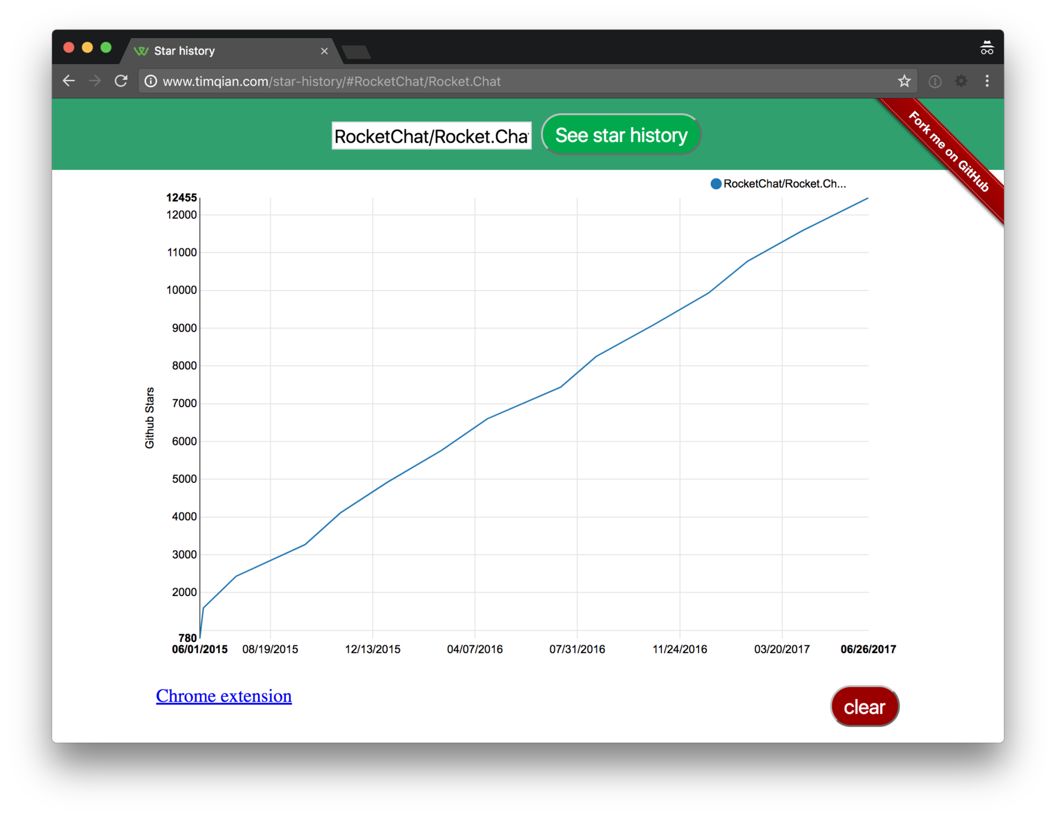
Task: Go back with the browser back arrow
Action: [69, 81]
